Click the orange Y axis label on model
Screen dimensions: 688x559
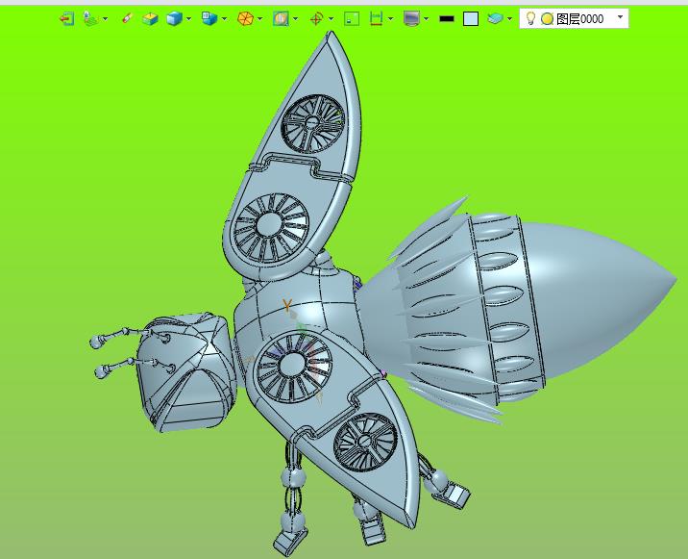point(287,305)
